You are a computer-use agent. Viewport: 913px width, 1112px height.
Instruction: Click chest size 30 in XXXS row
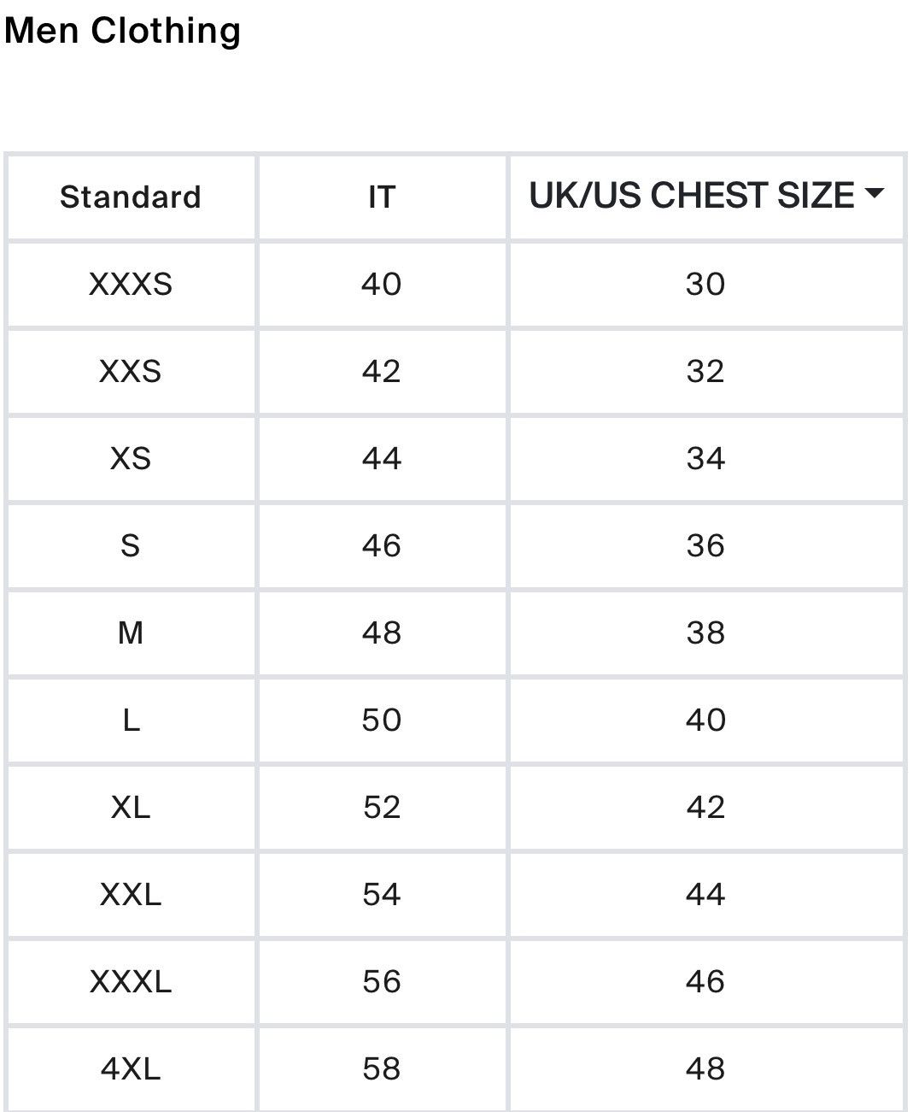click(705, 284)
